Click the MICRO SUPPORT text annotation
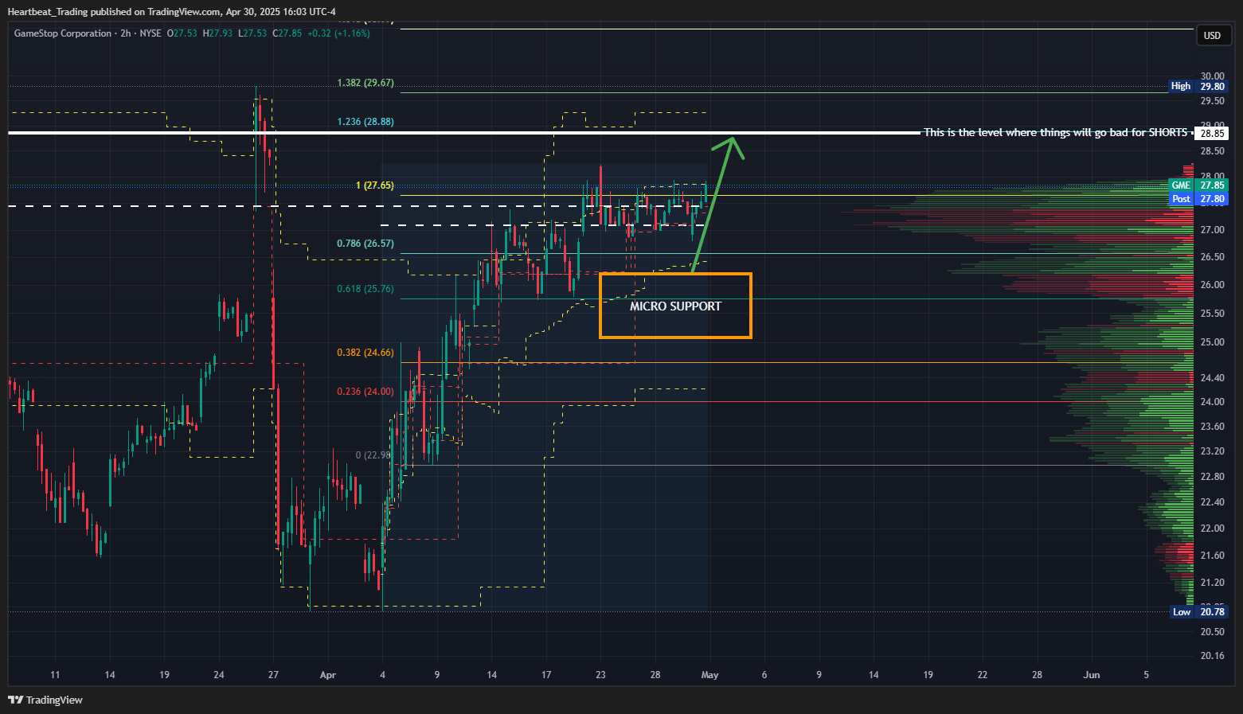 [x=675, y=306]
